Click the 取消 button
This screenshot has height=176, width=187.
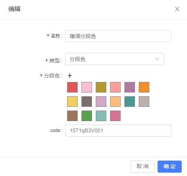143,167
